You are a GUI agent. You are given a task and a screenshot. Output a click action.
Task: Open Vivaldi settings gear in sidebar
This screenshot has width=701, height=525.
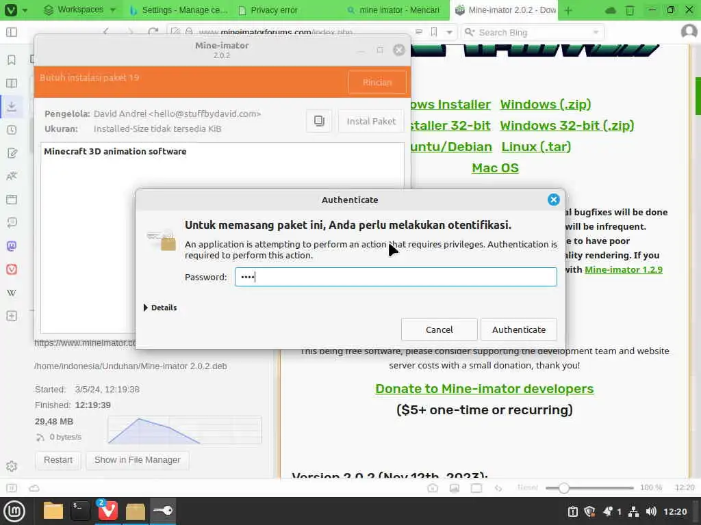tap(12, 466)
